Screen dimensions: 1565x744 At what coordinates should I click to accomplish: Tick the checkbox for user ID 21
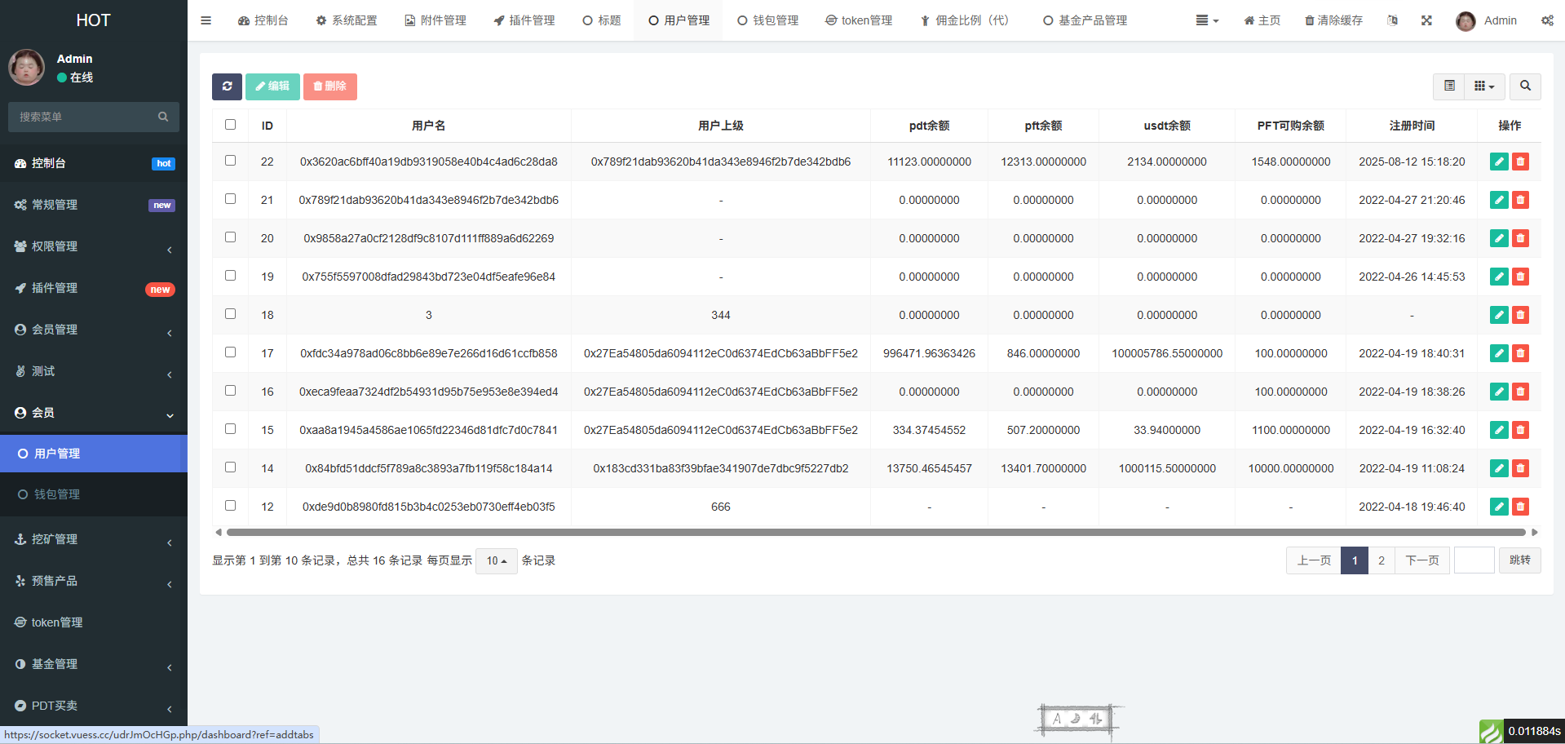coord(230,199)
